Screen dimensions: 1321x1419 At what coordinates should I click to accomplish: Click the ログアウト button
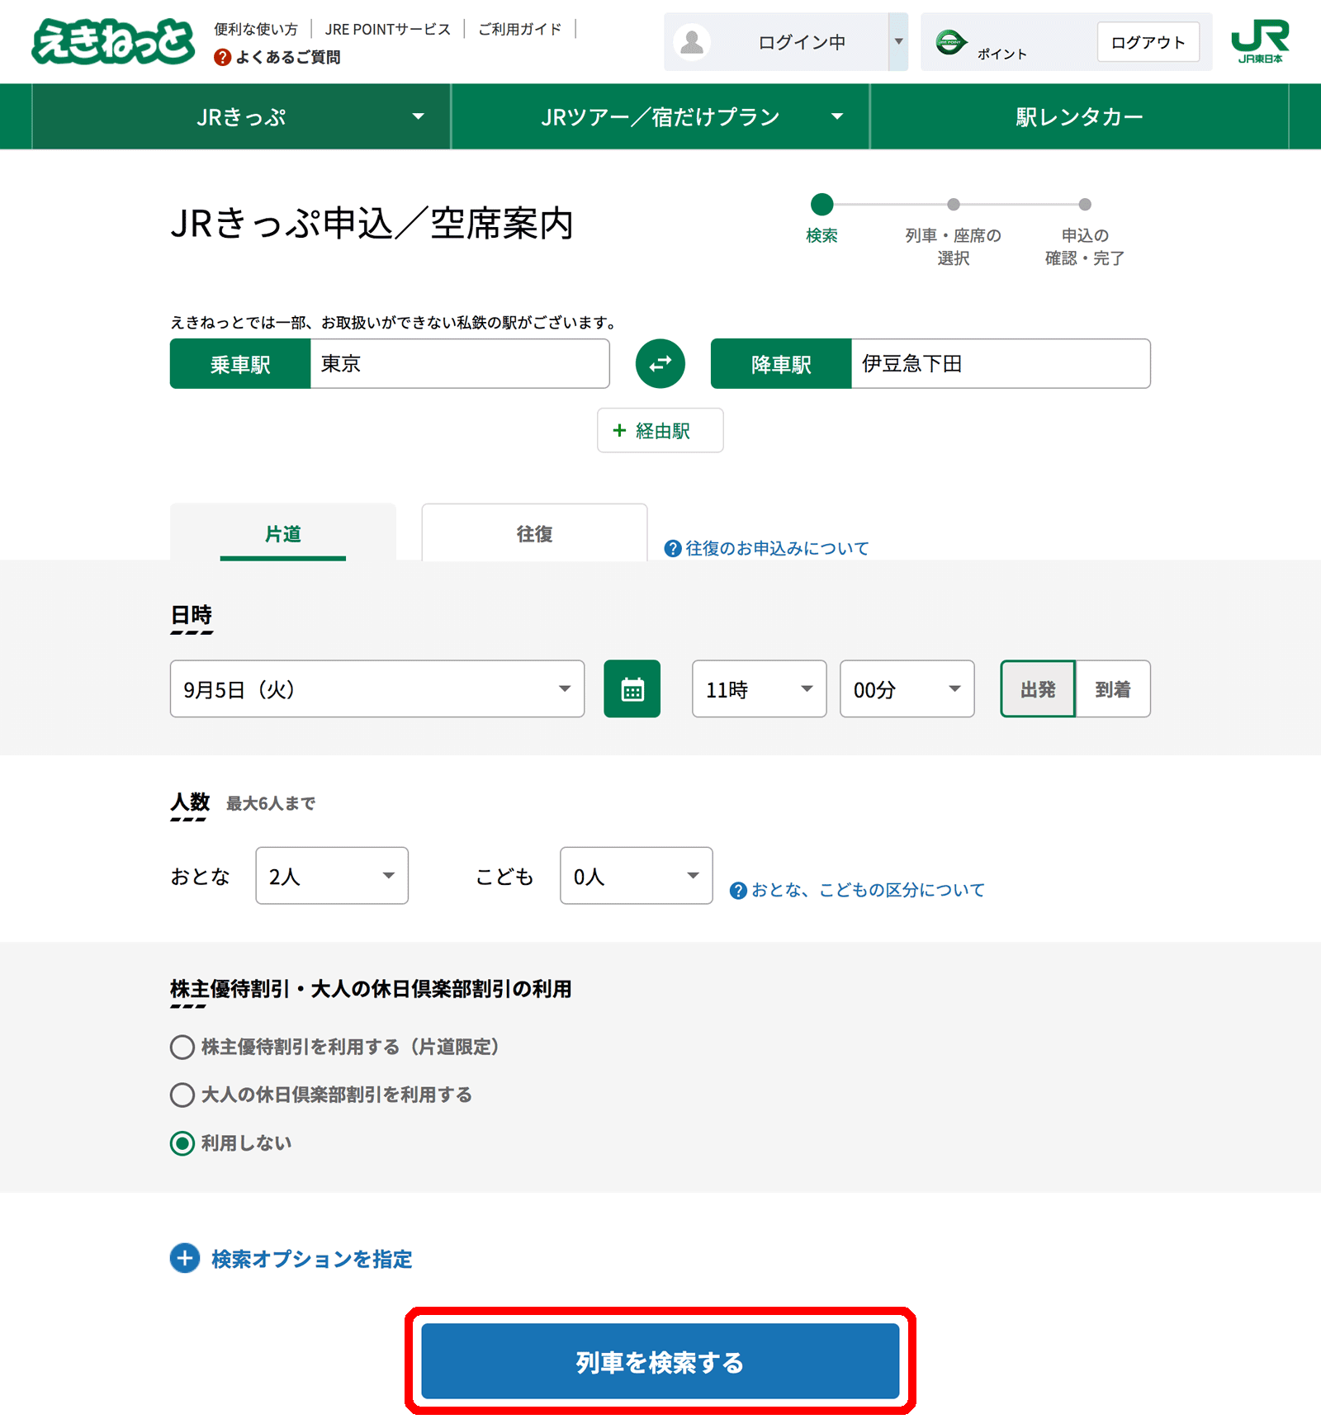tap(1148, 42)
